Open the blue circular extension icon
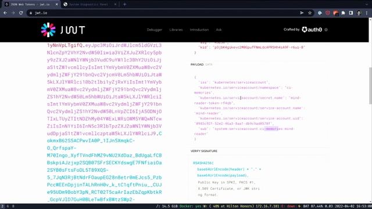Image resolution: width=372 pixels, height=209 pixels. point(320,13)
